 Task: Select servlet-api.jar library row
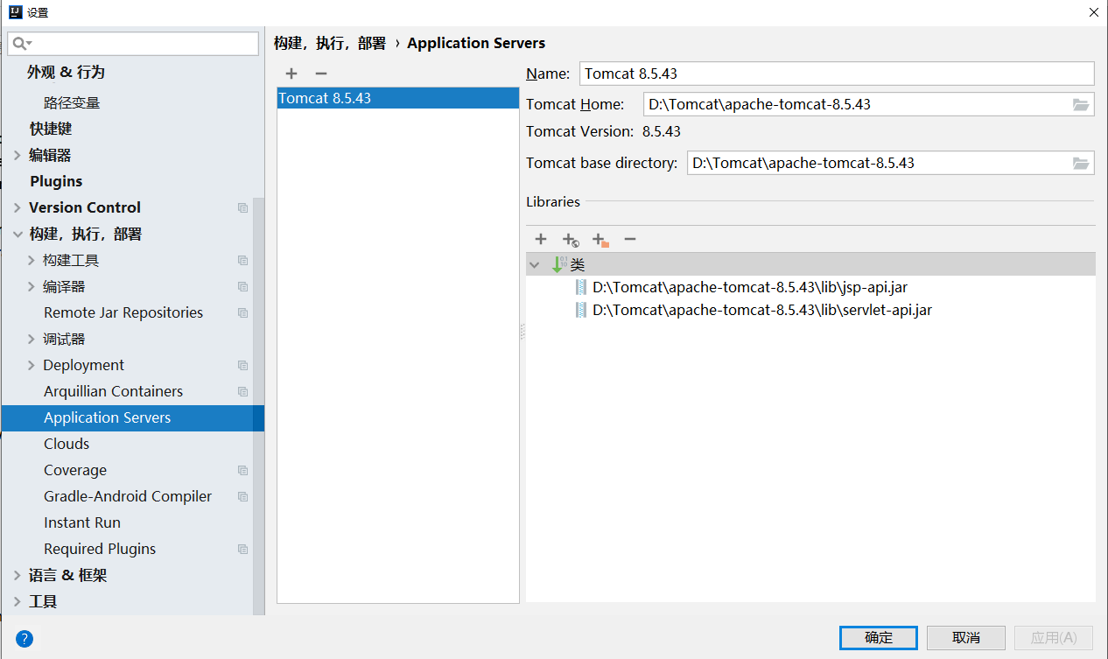(x=810, y=310)
